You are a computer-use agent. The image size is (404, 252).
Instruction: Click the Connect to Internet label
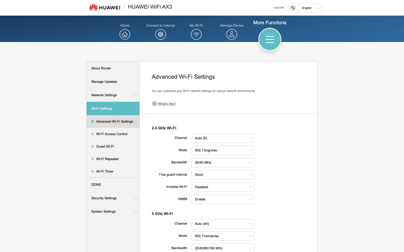pos(160,25)
